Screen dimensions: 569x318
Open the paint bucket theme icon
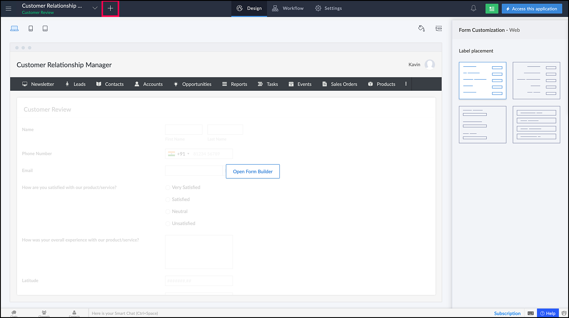(x=421, y=28)
